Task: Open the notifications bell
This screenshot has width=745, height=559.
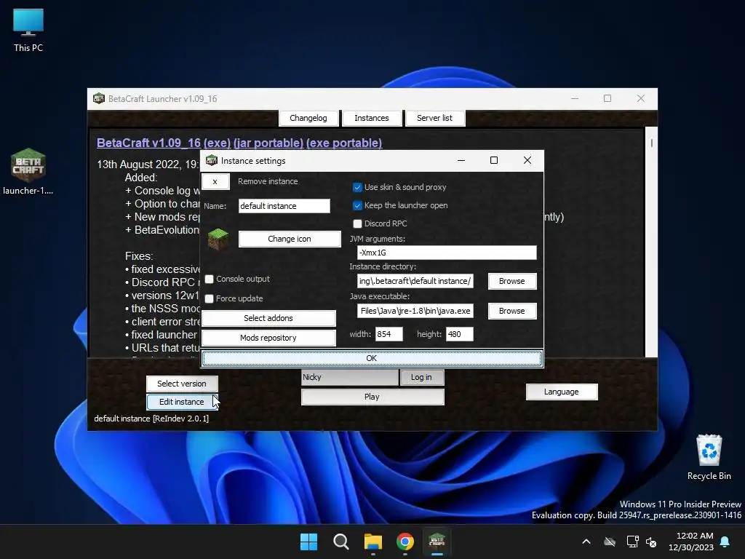Action: click(725, 542)
